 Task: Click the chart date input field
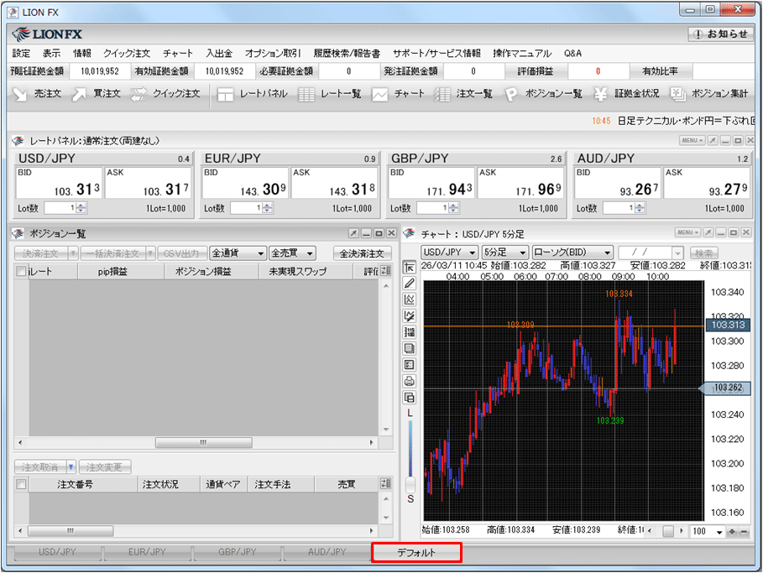[x=645, y=253]
